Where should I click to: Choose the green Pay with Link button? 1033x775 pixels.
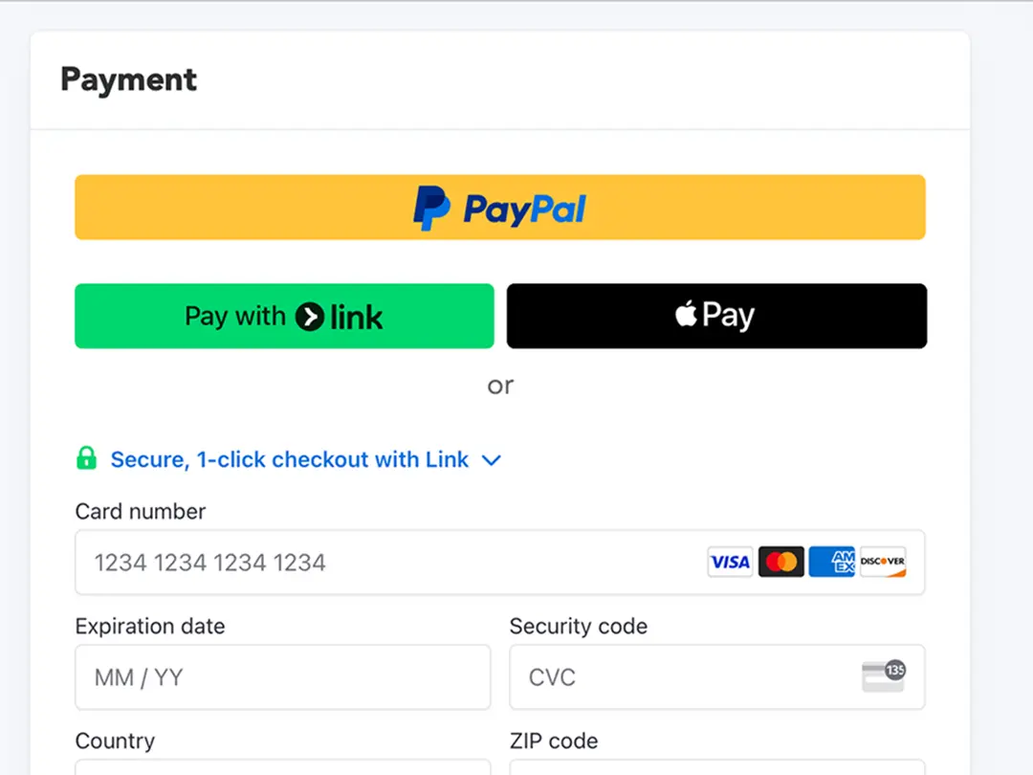[x=284, y=316]
